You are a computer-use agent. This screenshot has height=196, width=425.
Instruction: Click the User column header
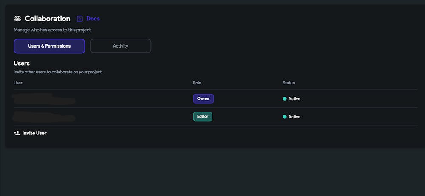point(18,83)
